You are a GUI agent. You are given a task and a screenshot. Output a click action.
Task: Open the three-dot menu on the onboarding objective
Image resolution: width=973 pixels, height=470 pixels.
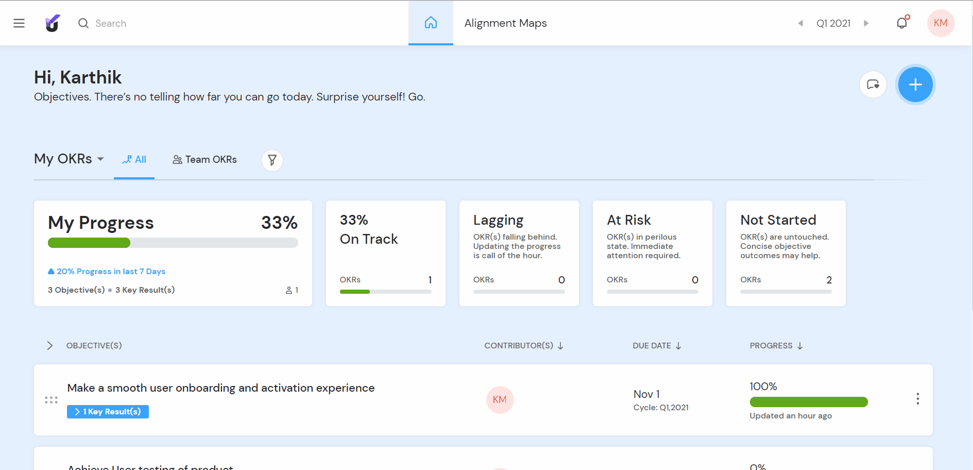917,399
